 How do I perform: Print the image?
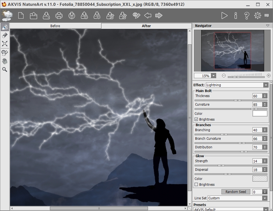point(59,16)
